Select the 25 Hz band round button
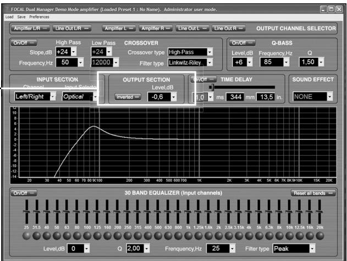 point(26,236)
